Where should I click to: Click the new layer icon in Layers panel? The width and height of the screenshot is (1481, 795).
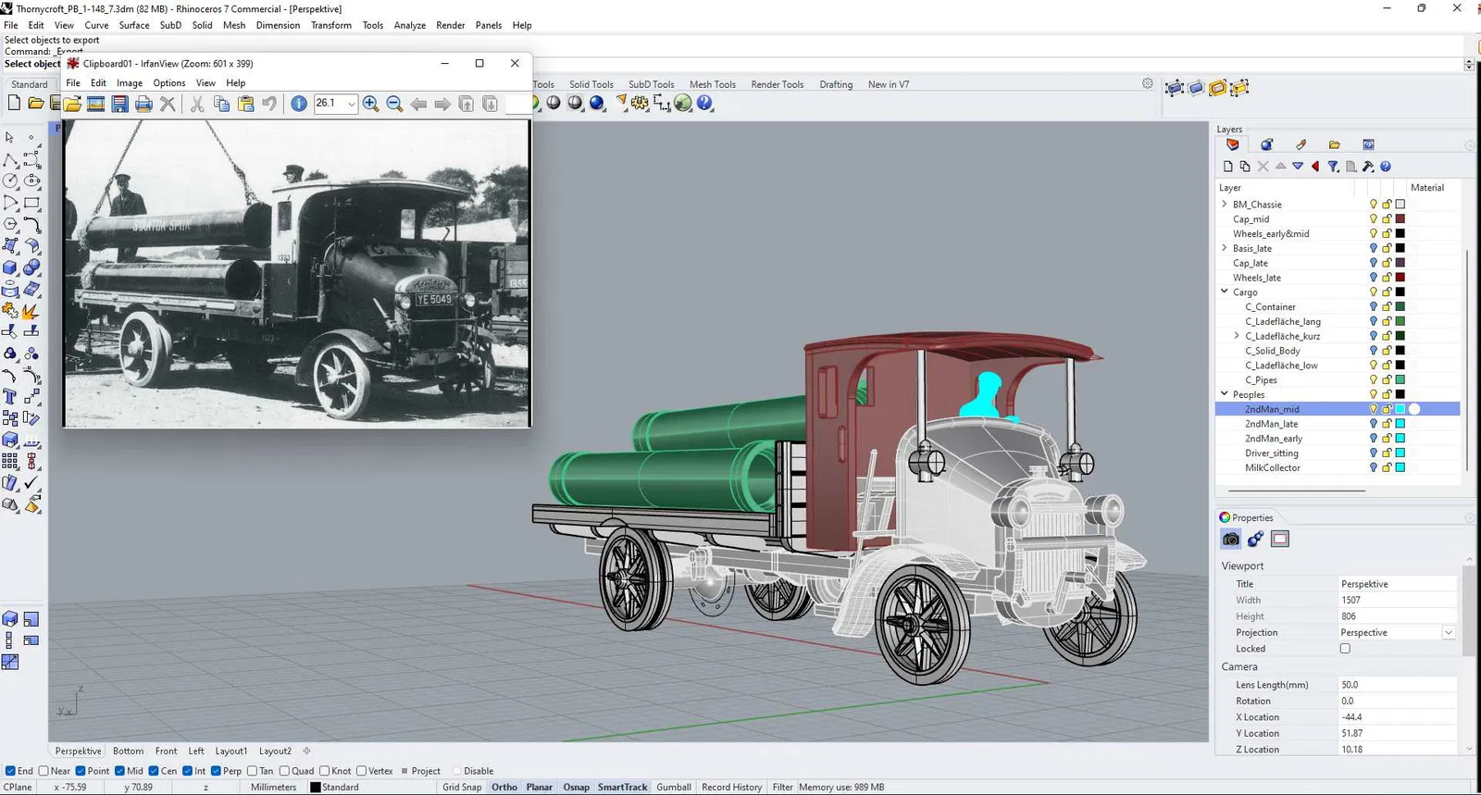coord(1228,167)
